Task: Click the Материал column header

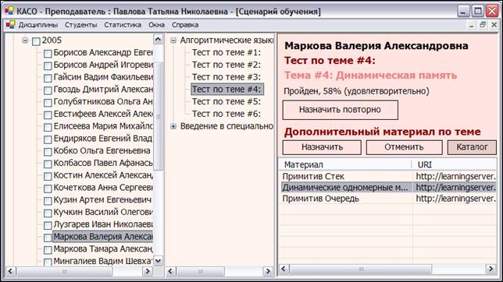Action: [345, 164]
